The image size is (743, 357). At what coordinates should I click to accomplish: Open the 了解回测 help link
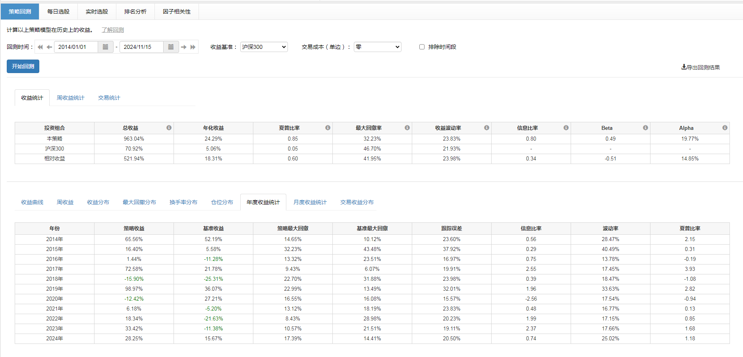113,30
